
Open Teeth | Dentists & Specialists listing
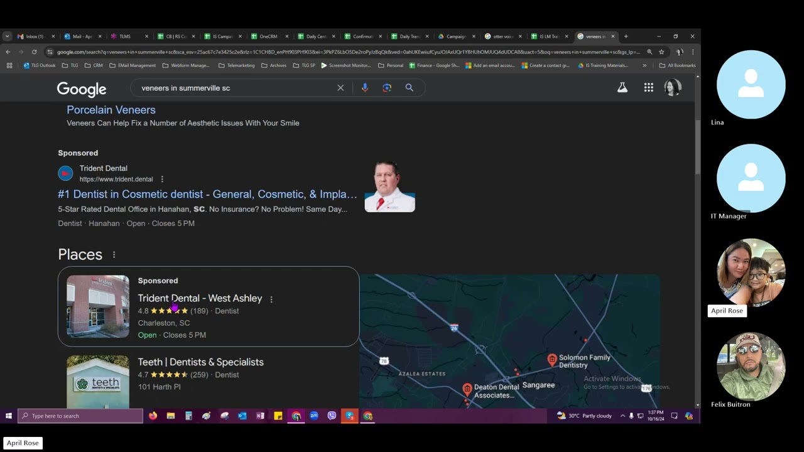[x=200, y=362]
